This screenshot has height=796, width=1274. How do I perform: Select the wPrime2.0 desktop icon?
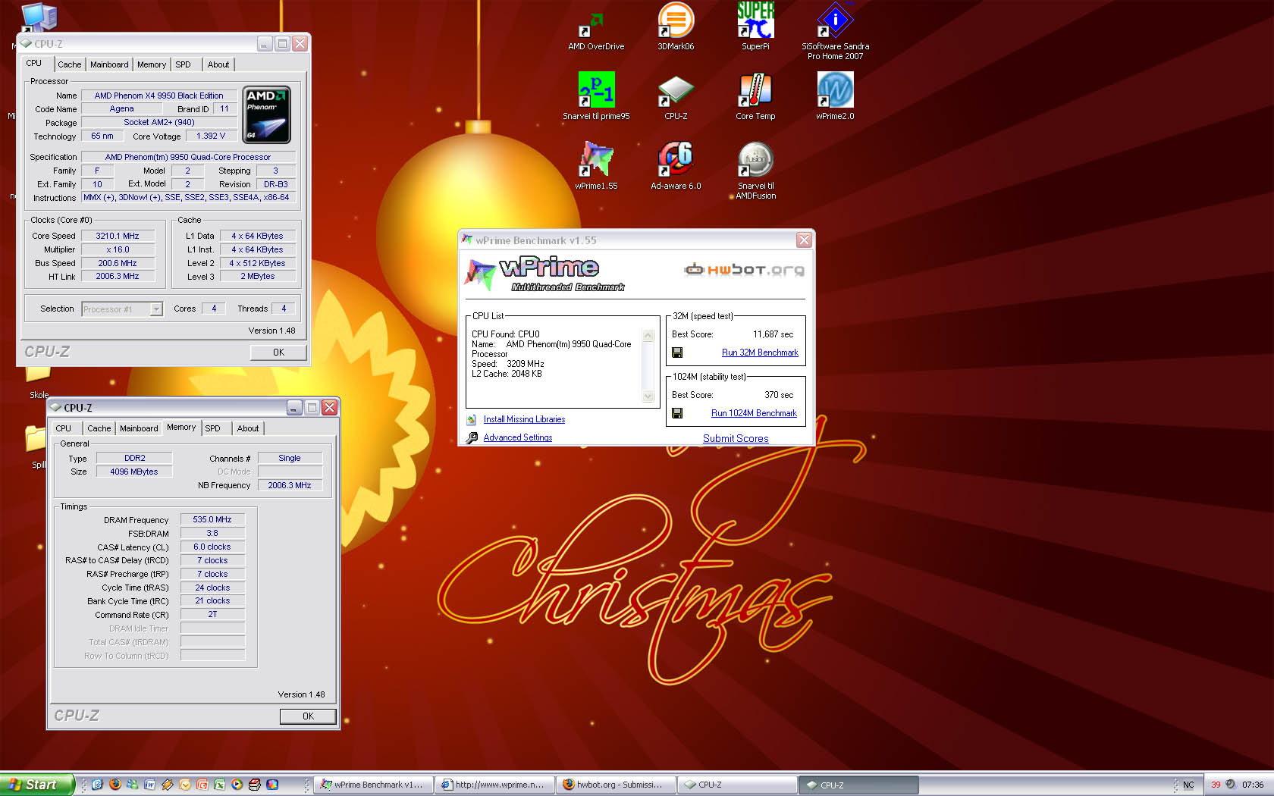(835, 96)
